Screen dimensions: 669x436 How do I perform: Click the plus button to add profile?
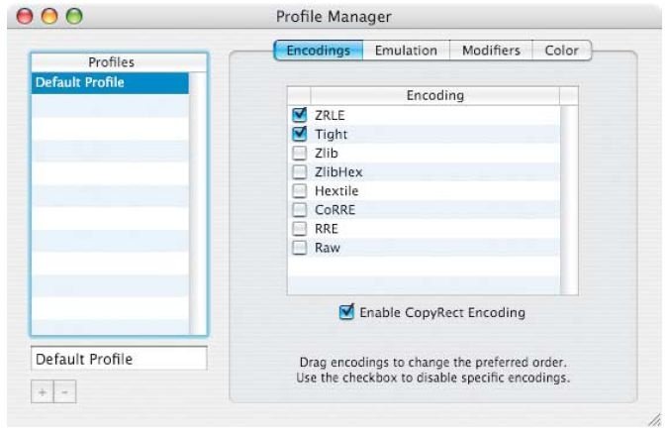tap(43, 391)
